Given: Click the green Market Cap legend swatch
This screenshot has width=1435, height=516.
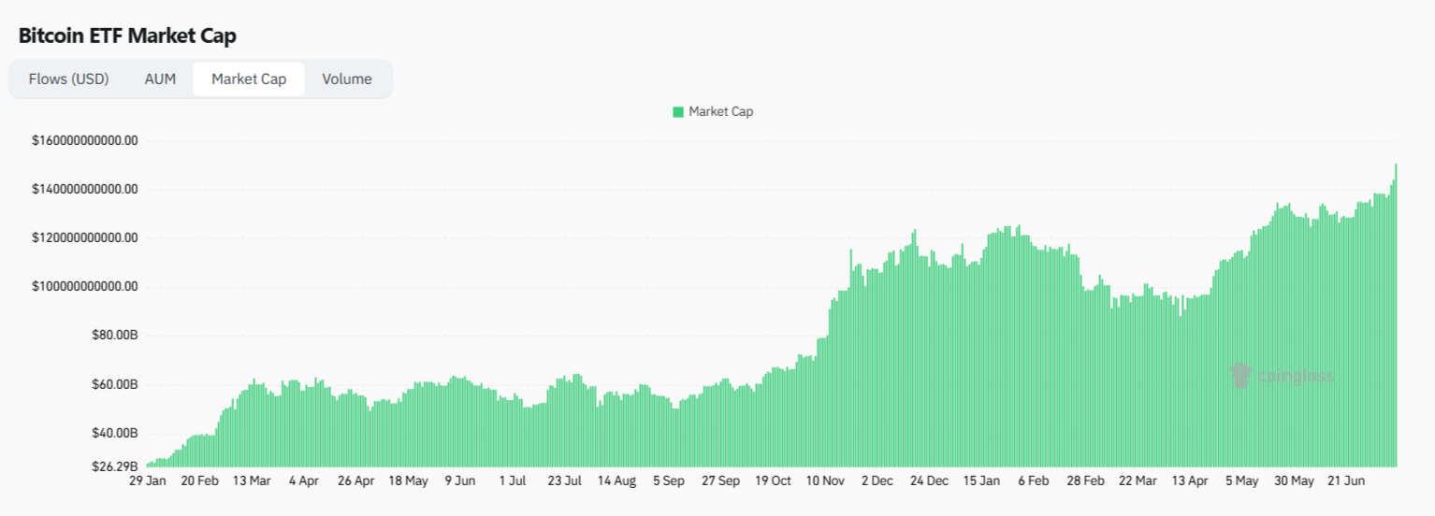Looking at the screenshot, I should click(678, 112).
